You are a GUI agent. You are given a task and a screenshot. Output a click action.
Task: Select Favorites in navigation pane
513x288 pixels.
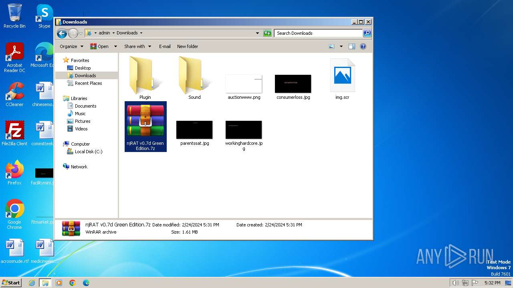coord(80,60)
